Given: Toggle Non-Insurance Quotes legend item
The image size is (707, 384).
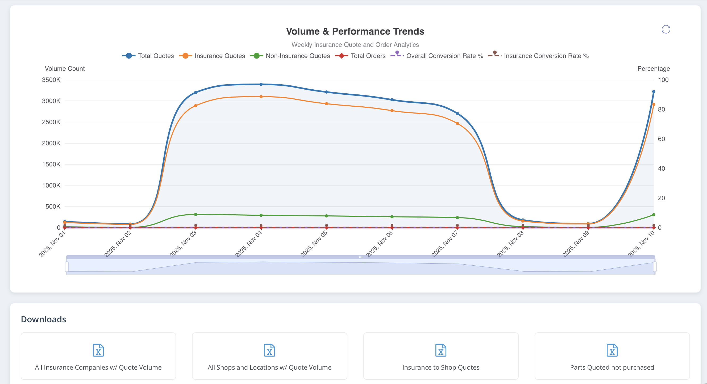Looking at the screenshot, I should point(290,56).
